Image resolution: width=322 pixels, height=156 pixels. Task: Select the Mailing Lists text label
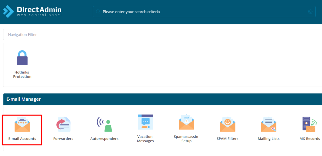coord(269,138)
